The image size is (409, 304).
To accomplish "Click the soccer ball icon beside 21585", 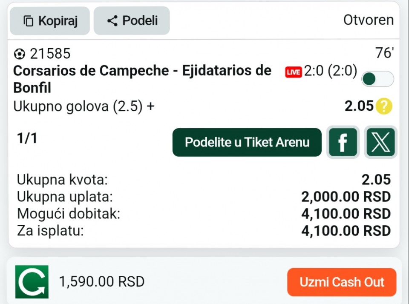I will point(19,54).
